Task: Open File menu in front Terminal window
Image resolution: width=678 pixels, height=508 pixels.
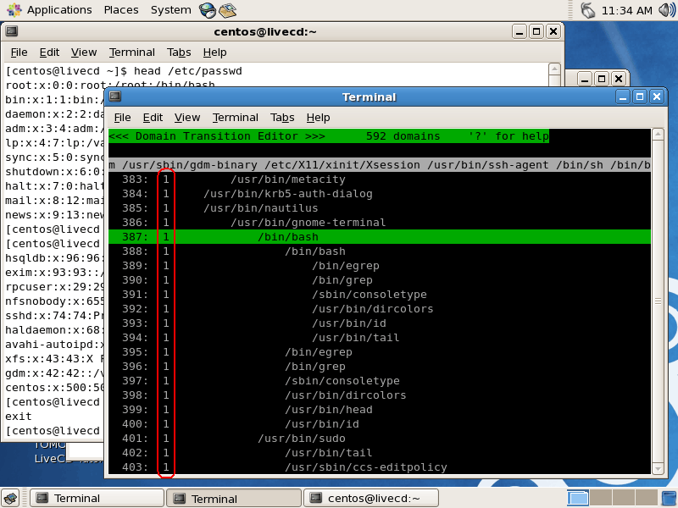Action: (122, 118)
